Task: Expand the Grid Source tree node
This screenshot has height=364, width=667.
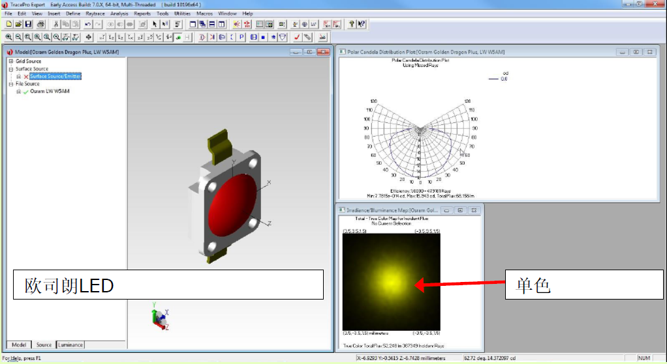Action: click(11, 61)
